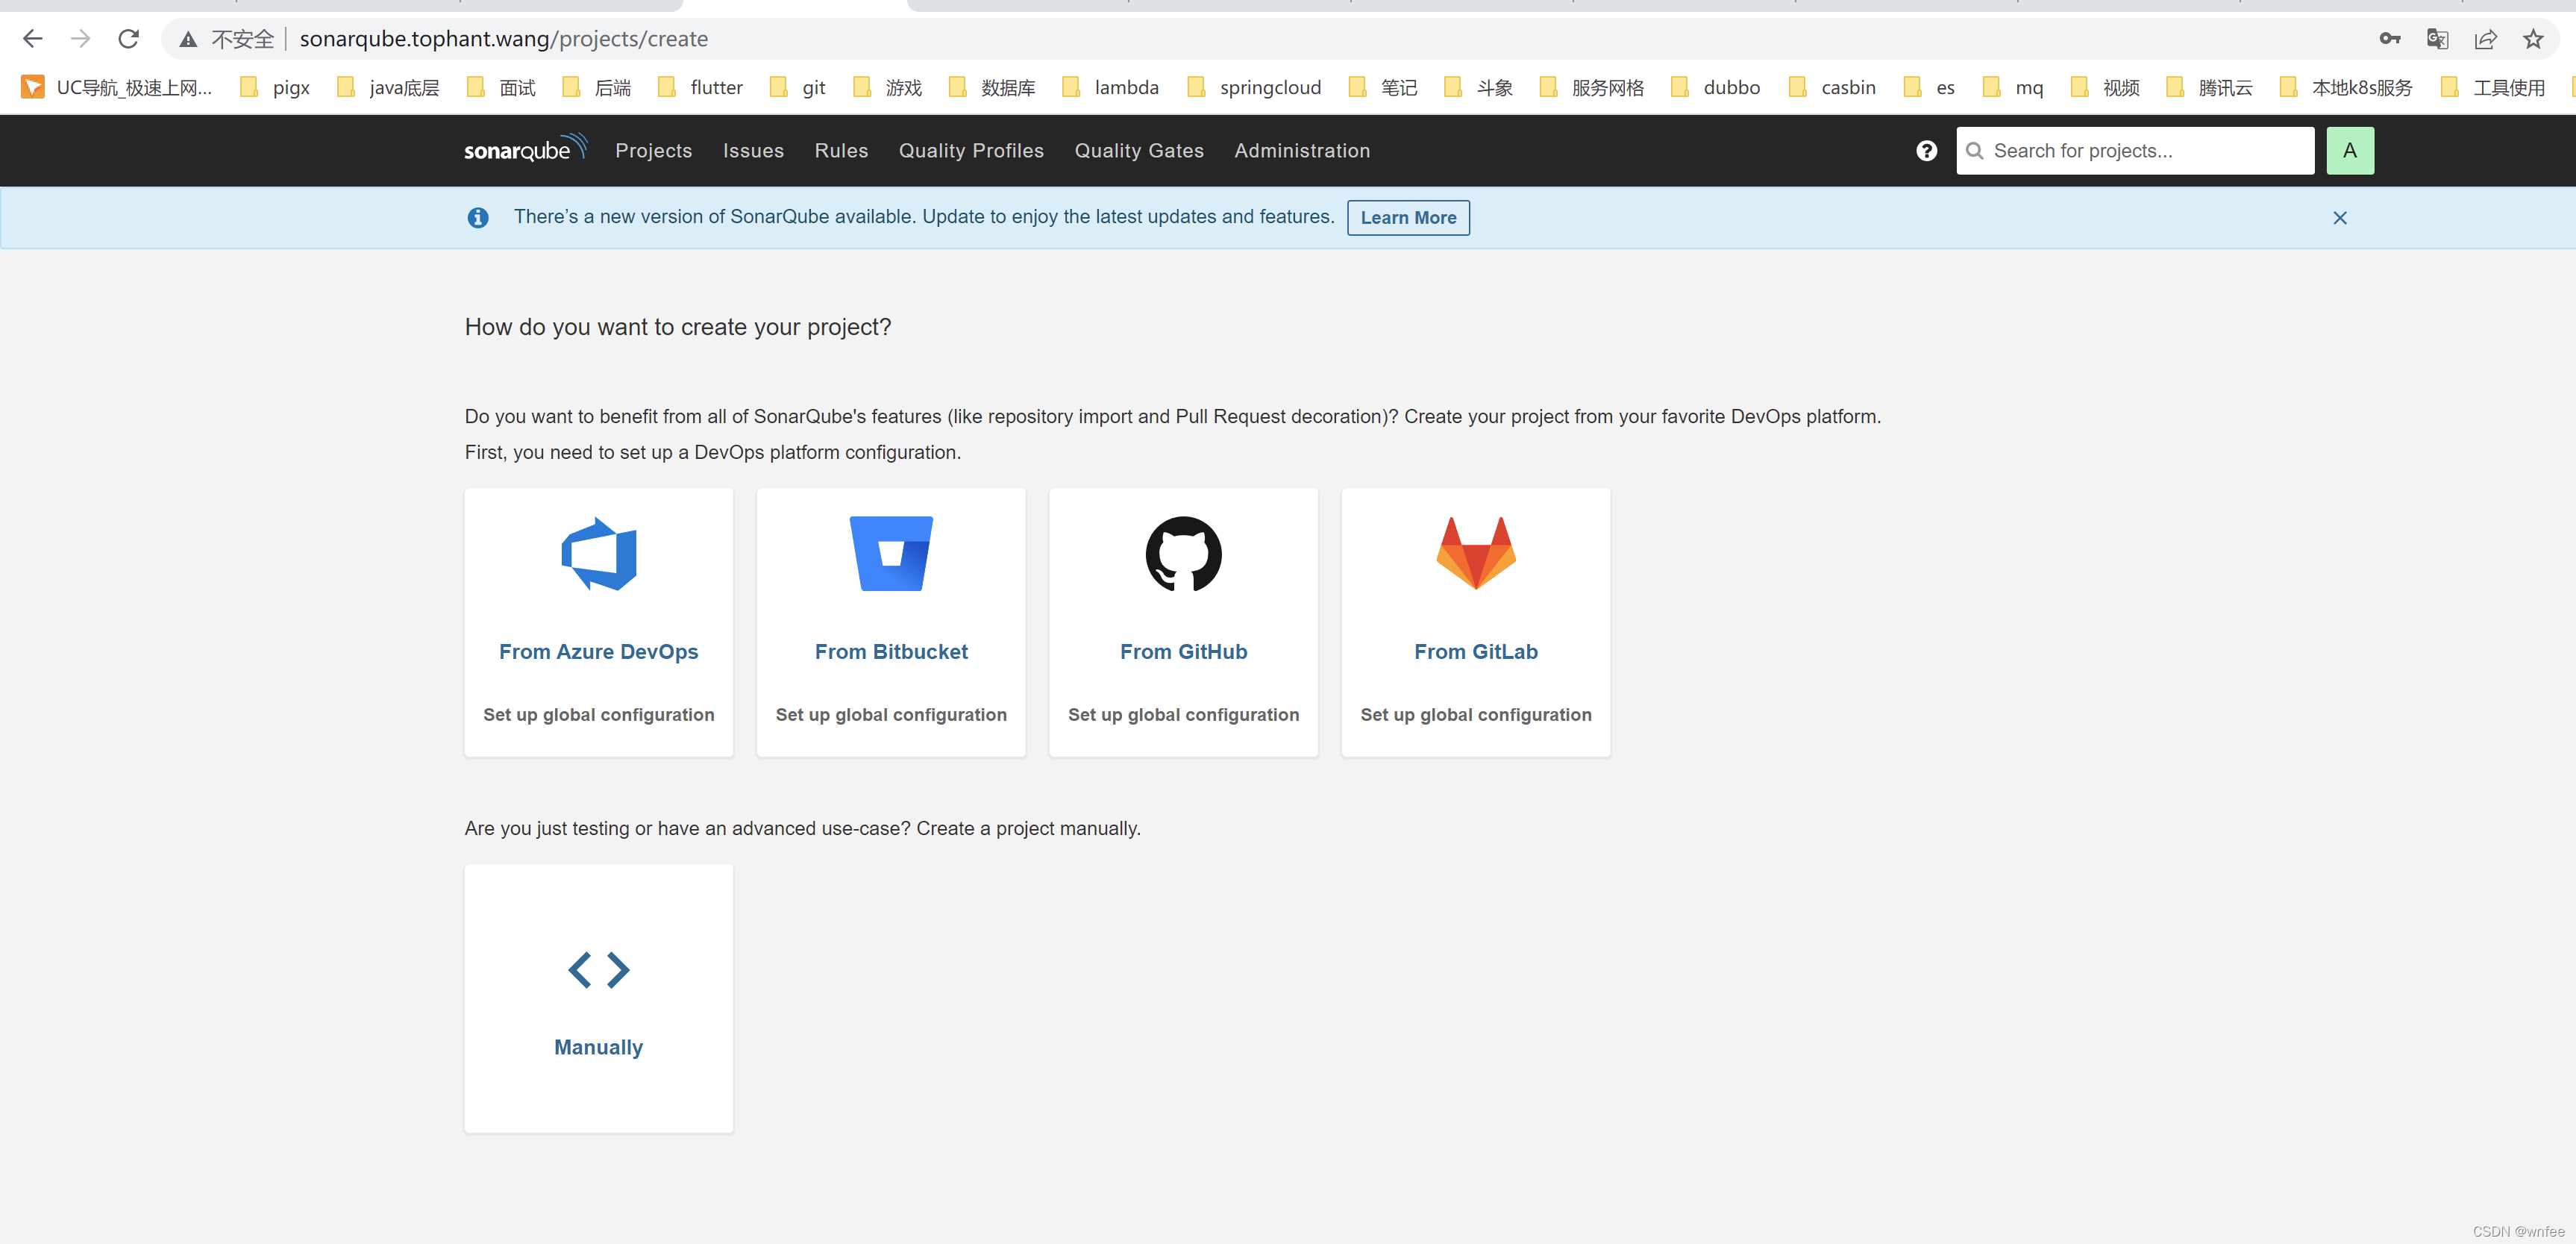Screen dimensions: 2576x1244
Task: Select the GitHub platform icon
Action: [1183, 553]
